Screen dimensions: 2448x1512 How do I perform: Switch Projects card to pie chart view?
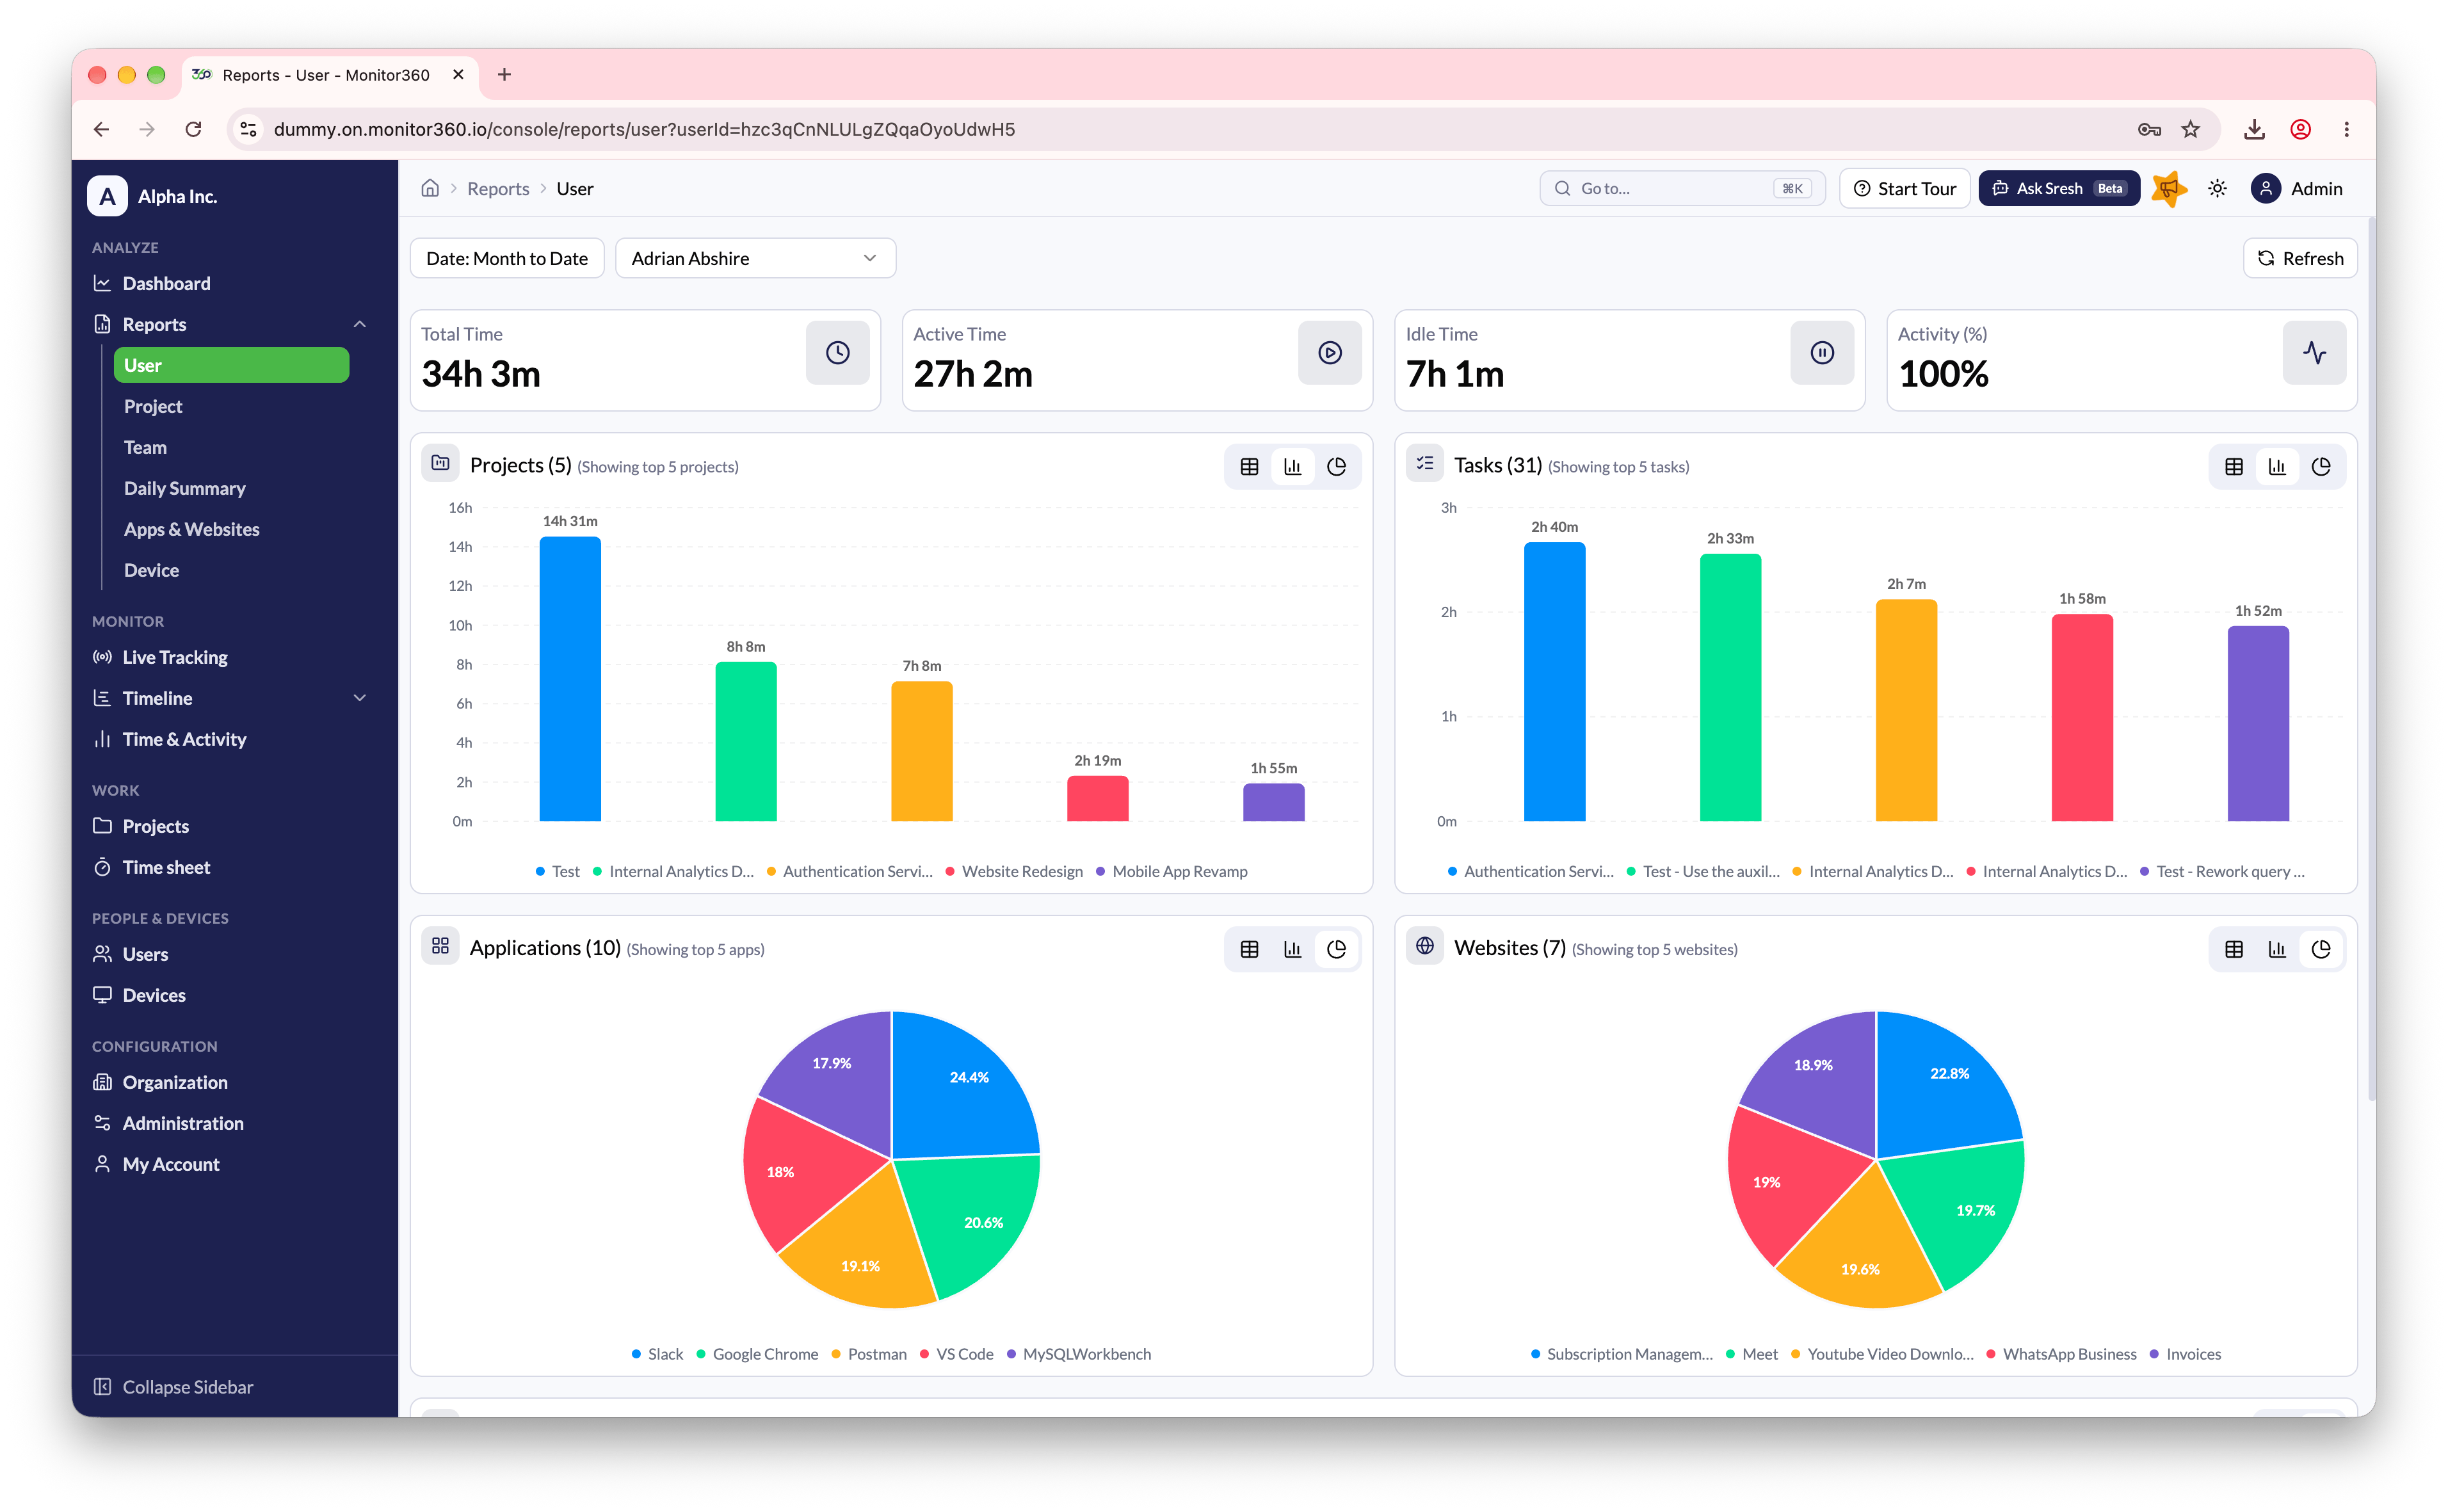pos(1336,466)
